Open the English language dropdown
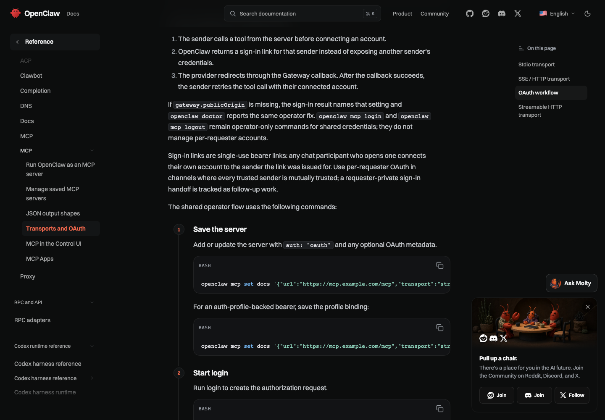This screenshot has height=420, width=605. coord(557,13)
